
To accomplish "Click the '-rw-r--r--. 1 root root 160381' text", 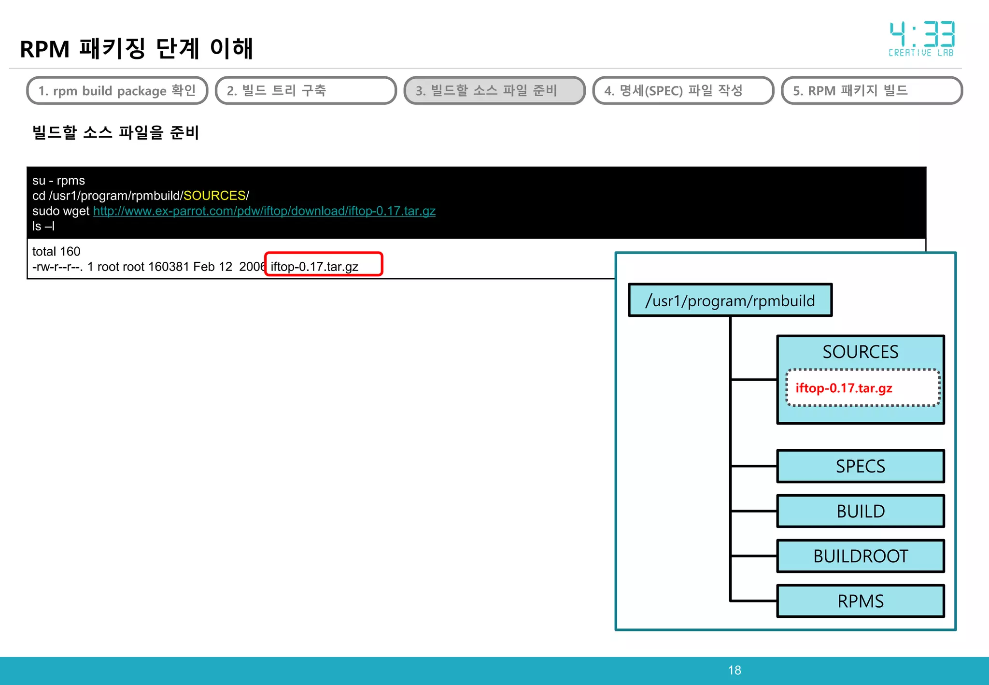I will (111, 267).
